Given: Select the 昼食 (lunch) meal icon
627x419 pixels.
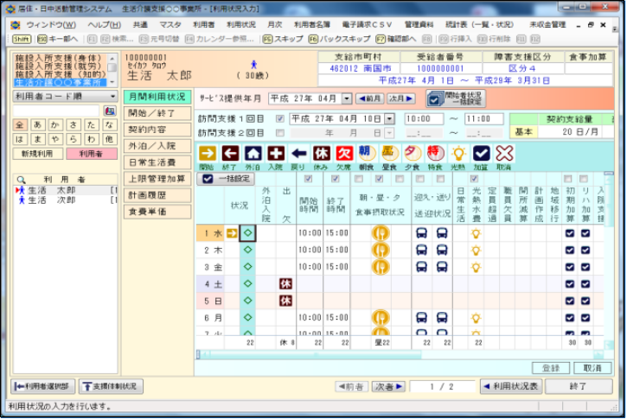Looking at the screenshot, I should pos(389,154).
